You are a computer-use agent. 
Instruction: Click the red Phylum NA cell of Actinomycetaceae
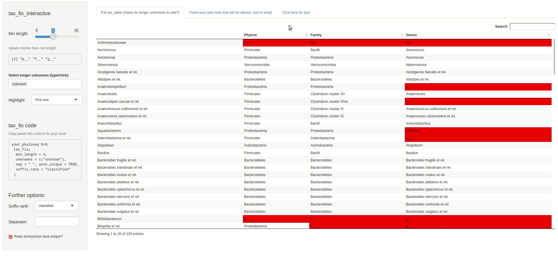coord(276,43)
